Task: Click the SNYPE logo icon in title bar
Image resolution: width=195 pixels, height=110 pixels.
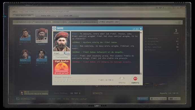Action: pos(54,28)
